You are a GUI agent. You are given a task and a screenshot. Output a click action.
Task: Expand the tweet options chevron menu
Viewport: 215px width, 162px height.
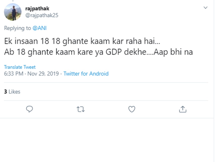click(205, 8)
